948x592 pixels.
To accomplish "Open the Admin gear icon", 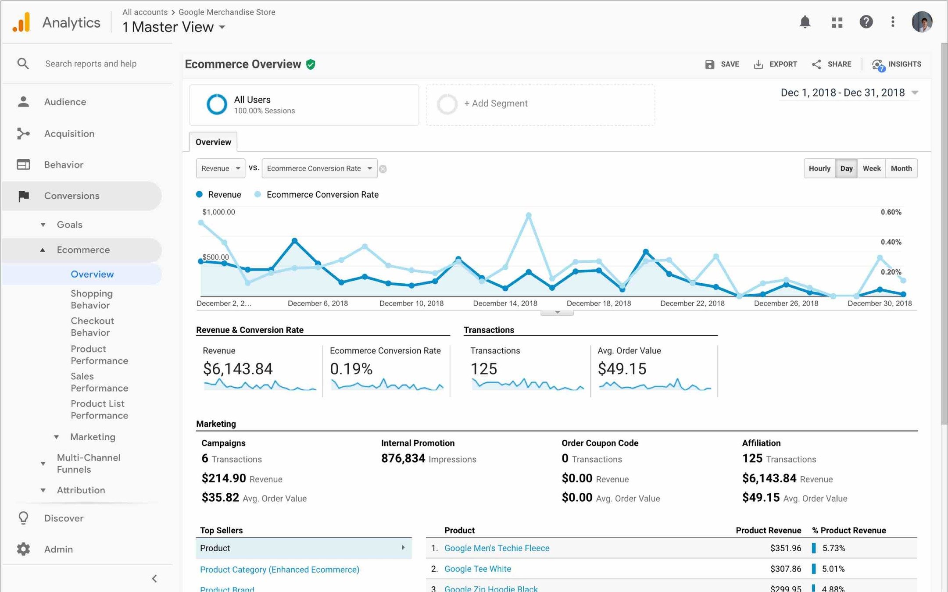I will [23, 549].
